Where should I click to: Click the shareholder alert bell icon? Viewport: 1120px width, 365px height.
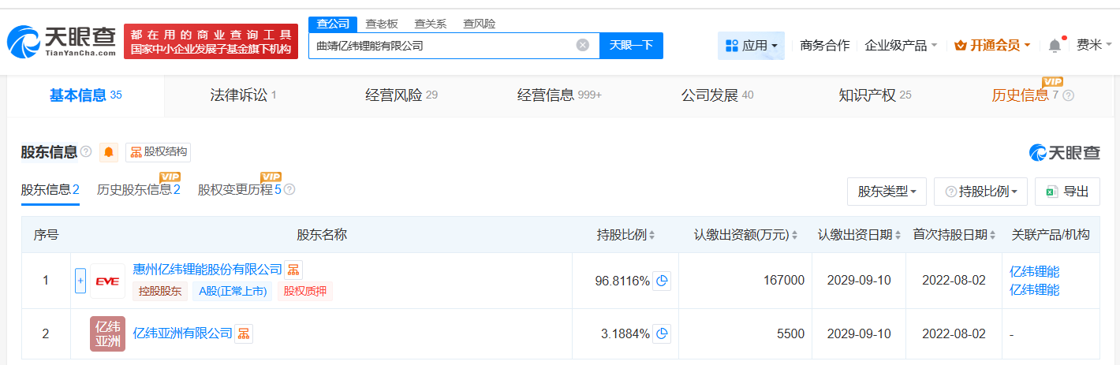(x=109, y=152)
